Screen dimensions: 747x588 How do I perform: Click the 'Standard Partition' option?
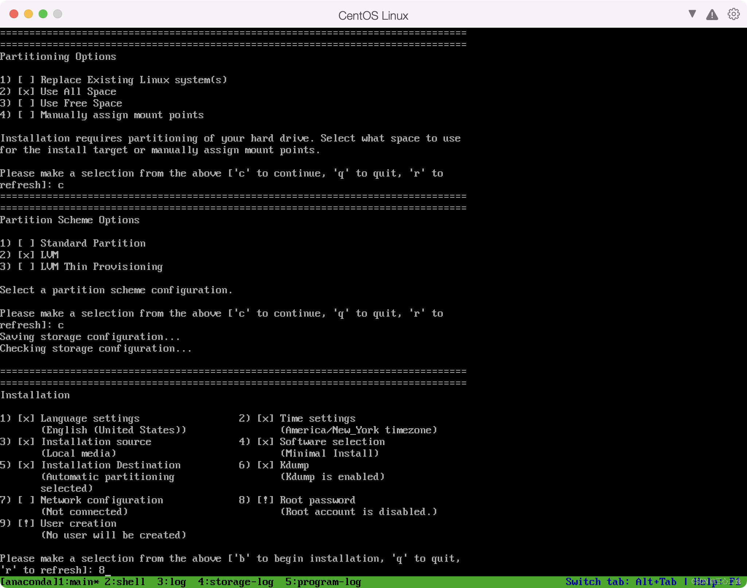(73, 243)
